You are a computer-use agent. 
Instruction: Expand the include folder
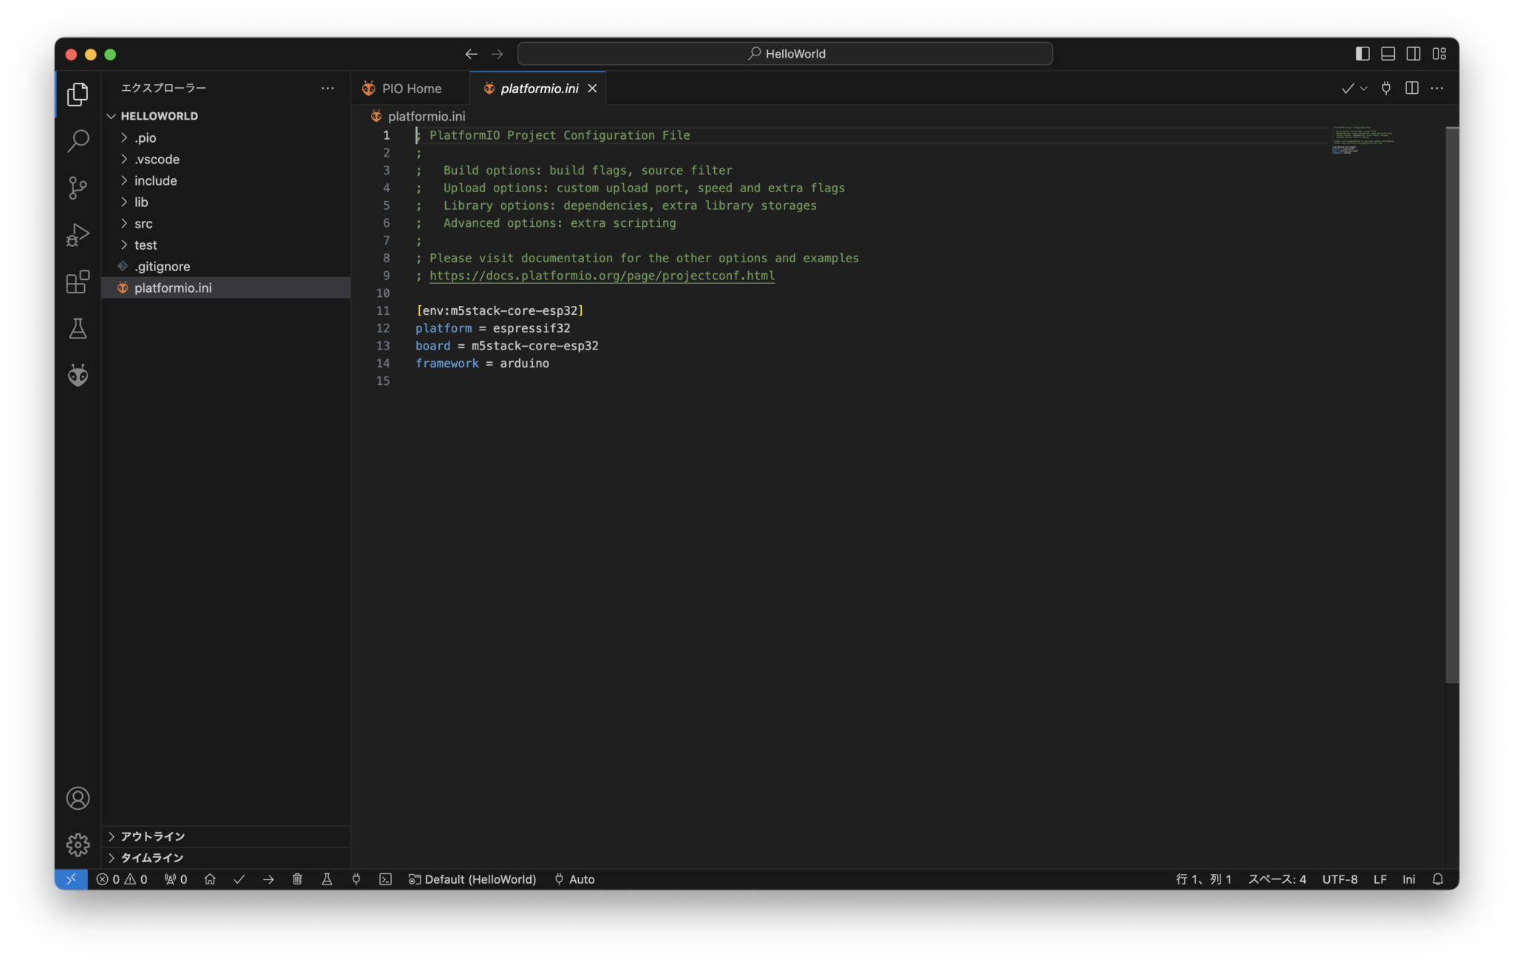point(155,180)
